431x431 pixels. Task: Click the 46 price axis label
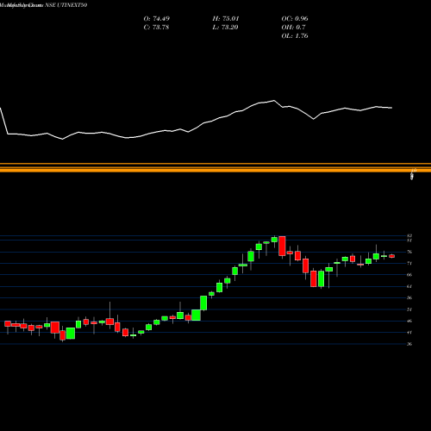coord(409,321)
